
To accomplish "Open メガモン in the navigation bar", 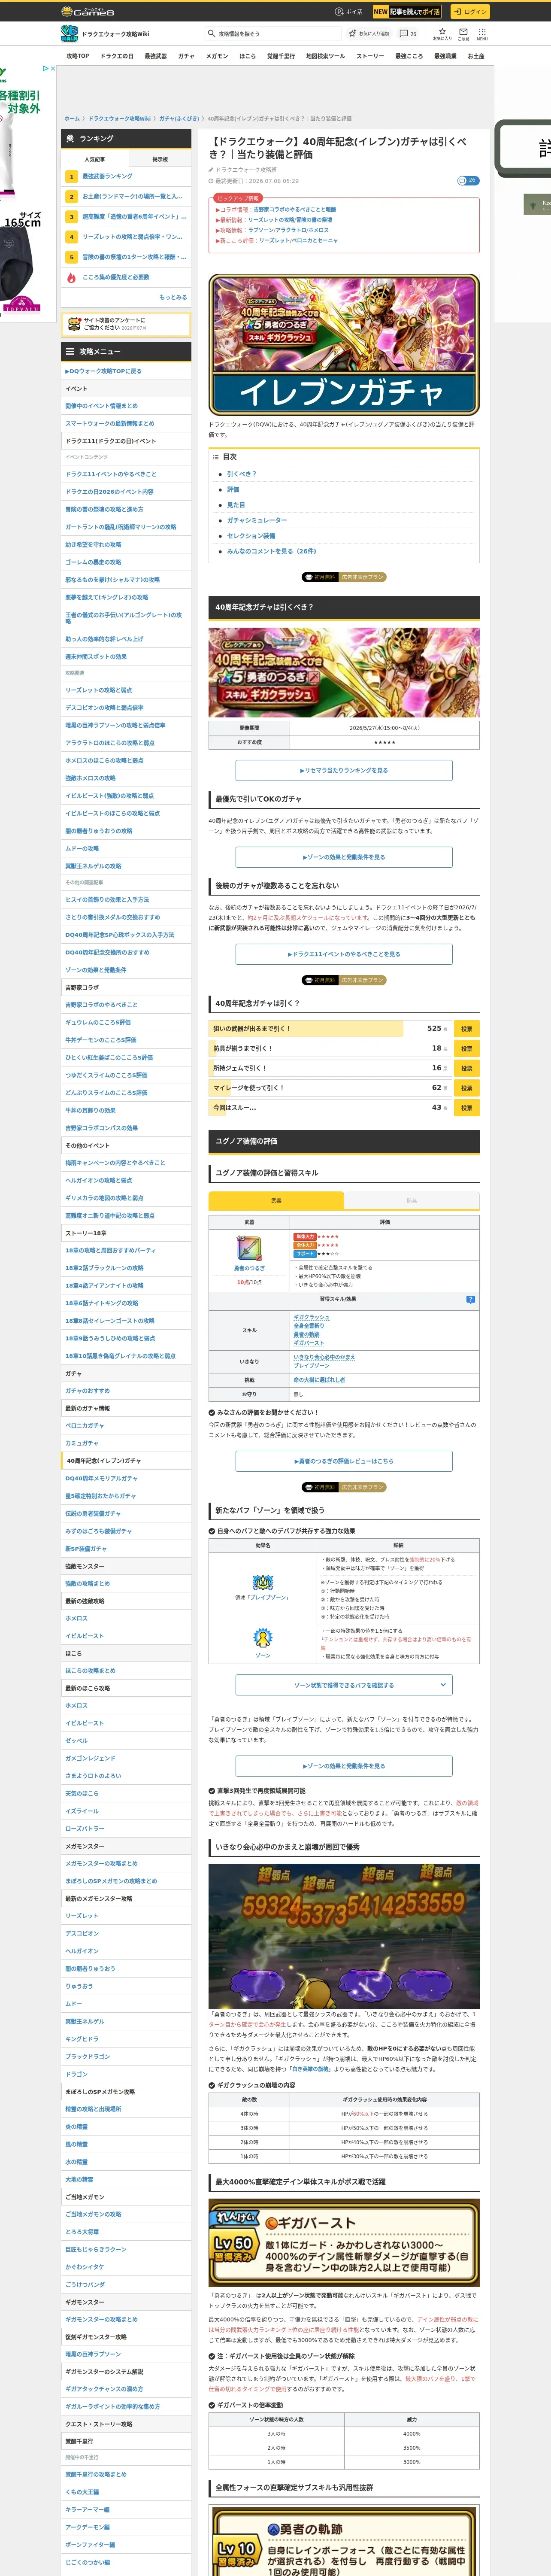I will click(217, 56).
